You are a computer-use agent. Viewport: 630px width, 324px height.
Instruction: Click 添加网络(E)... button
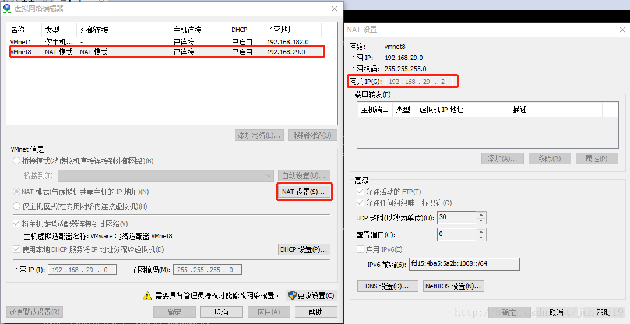(x=259, y=135)
